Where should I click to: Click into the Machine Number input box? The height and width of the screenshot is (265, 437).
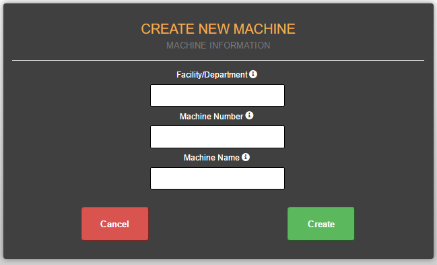(217, 137)
